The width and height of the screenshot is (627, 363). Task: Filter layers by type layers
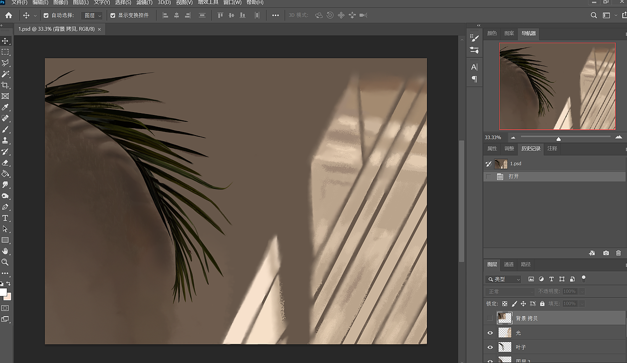(552, 279)
